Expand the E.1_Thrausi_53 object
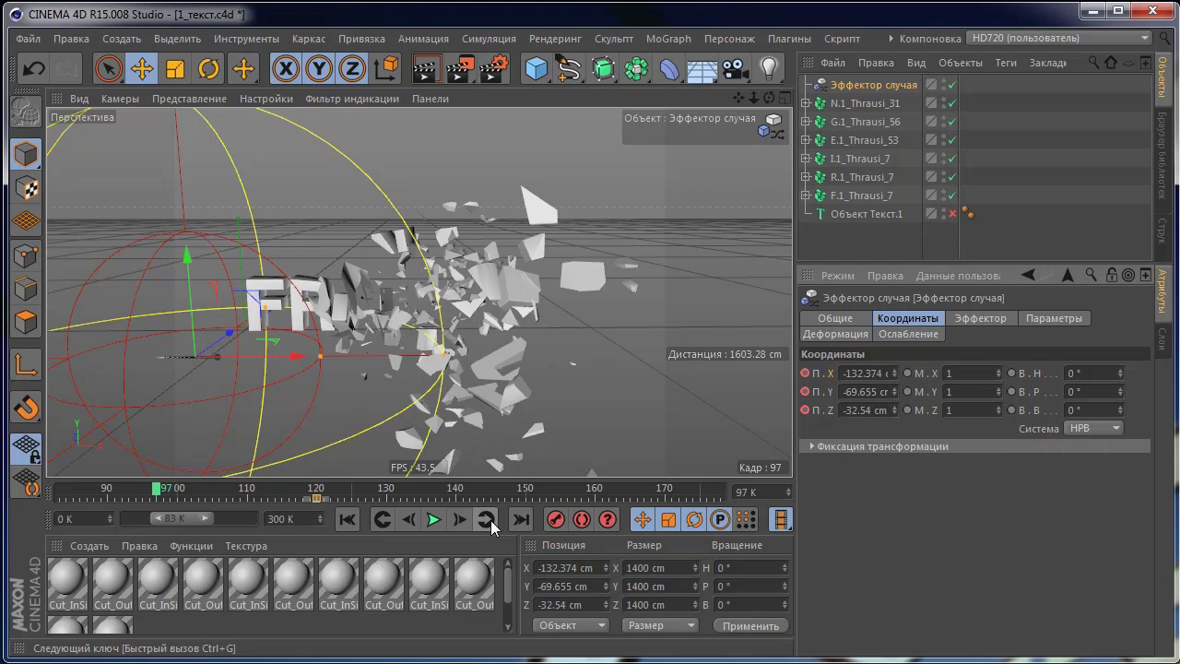The width and height of the screenshot is (1180, 664). pyautogui.click(x=806, y=140)
